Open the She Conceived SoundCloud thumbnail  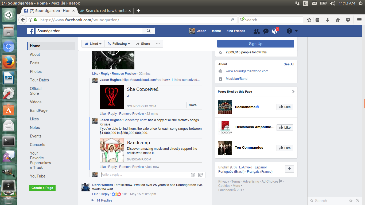click(x=112, y=97)
